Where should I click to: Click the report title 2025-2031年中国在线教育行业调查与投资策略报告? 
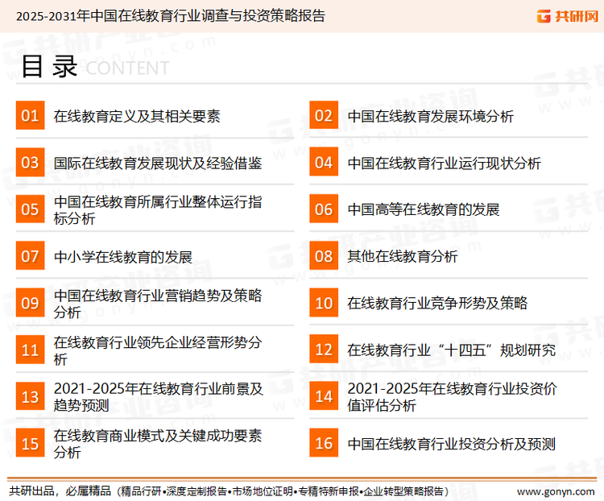click(171, 16)
